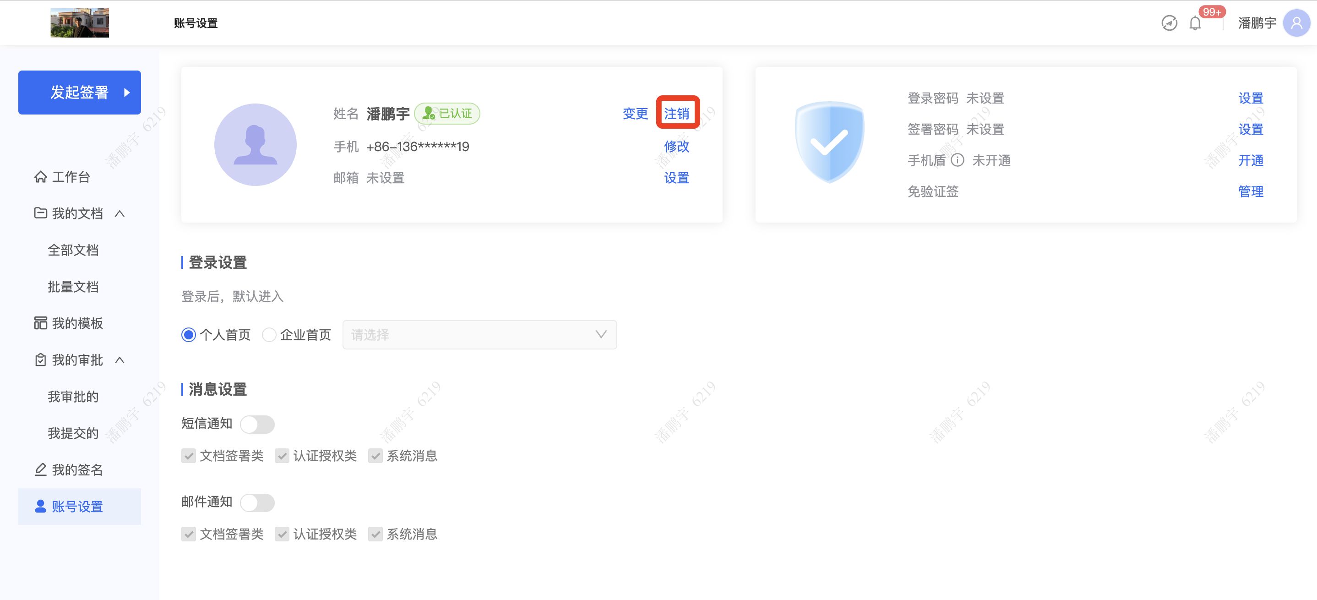The height and width of the screenshot is (600, 1317).
Task: Click the person icon beside 账号设置
Action: 40,506
